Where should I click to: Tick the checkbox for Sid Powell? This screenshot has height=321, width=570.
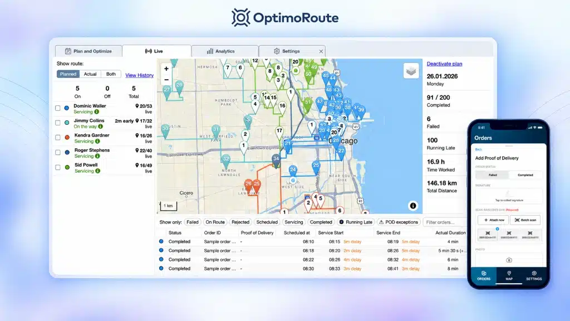58,167
